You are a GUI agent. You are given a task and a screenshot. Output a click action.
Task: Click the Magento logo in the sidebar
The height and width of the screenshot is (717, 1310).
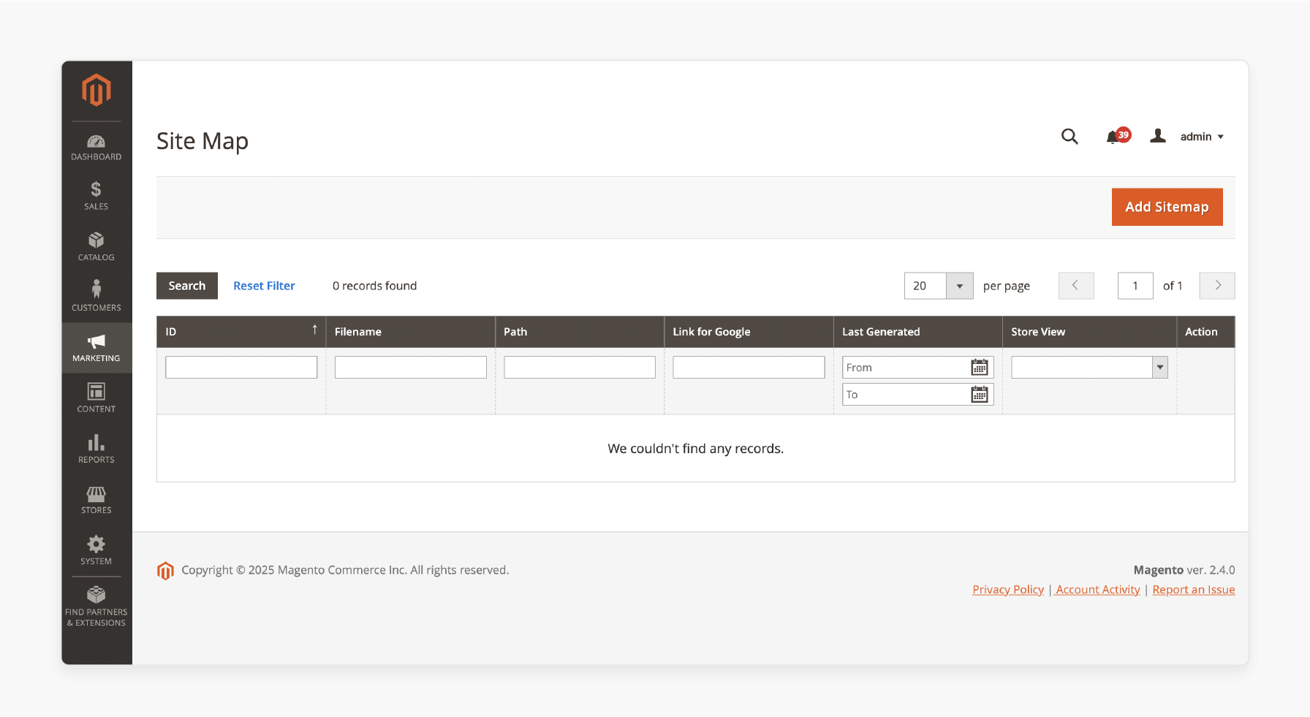point(96,90)
